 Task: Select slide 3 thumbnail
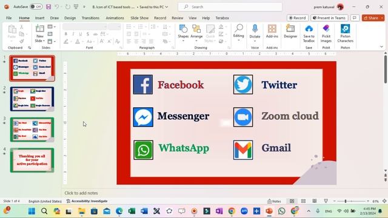pos(32,130)
